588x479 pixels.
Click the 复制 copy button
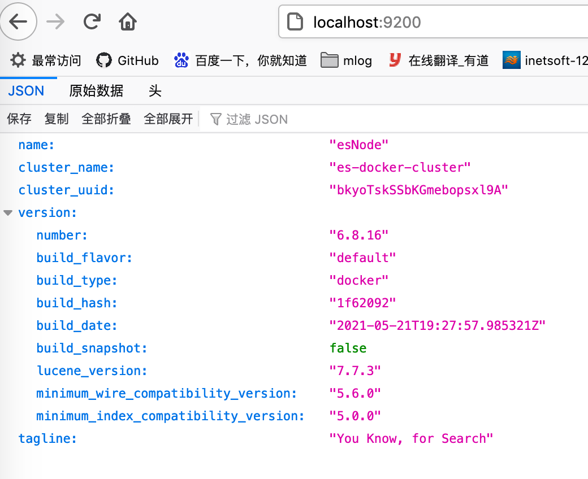[57, 119]
